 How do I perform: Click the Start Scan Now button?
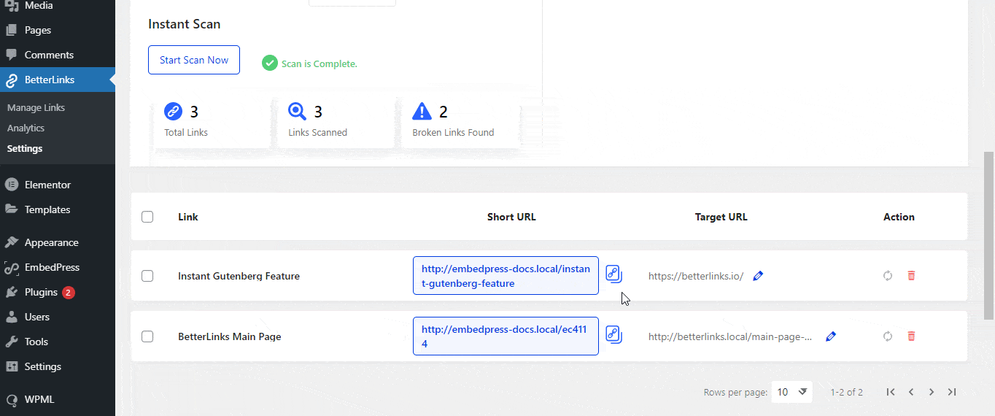[194, 60]
